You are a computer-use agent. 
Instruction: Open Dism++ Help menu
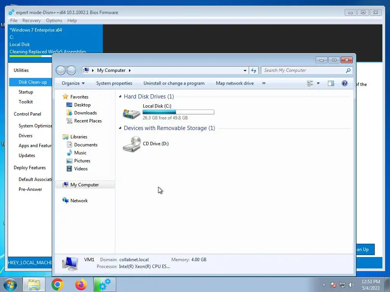coord(72,21)
